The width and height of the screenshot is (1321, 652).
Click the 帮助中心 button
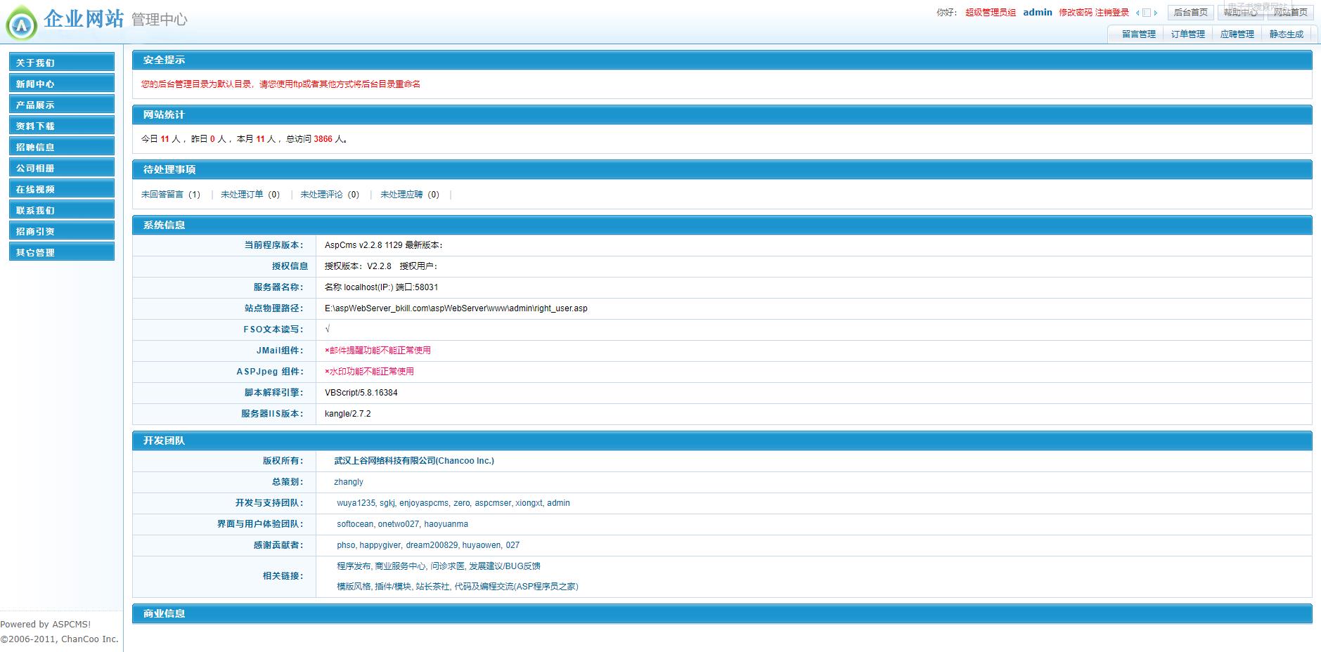coord(1240,13)
